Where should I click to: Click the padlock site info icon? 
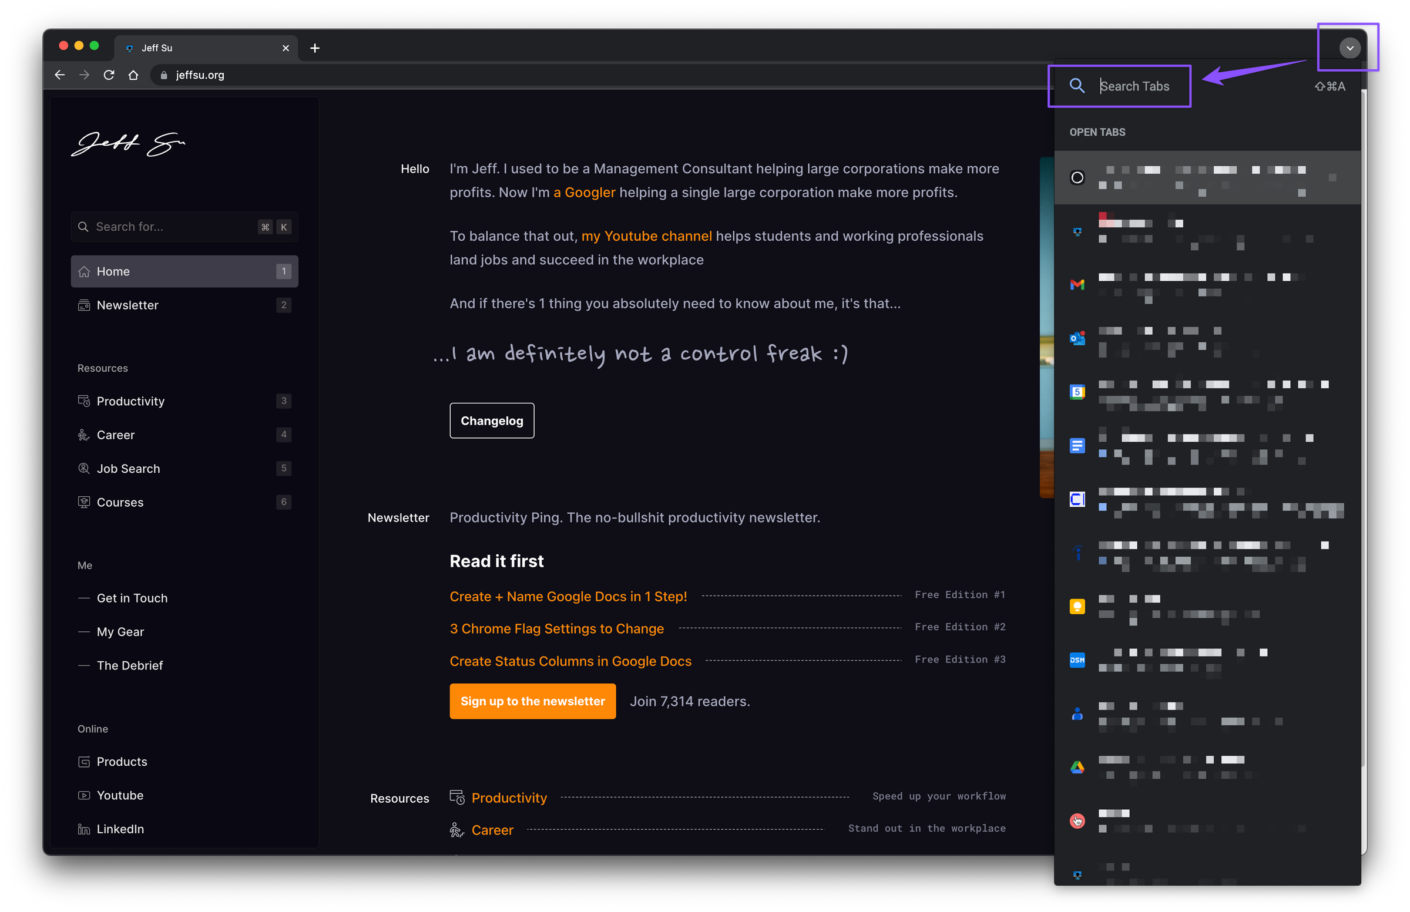click(164, 75)
